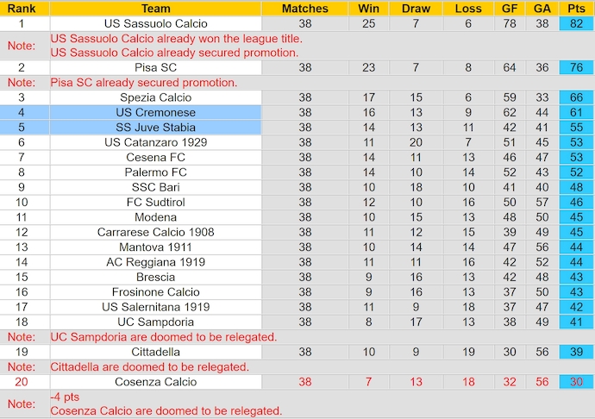The image size is (595, 419).
Task: Click UC Sampdoria team name
Action: tap(155, 322)
